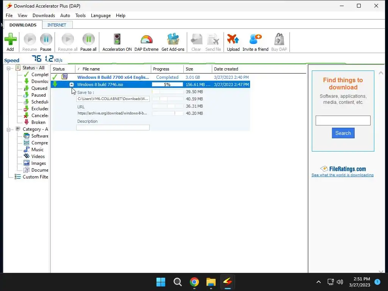Open File Explorer from taskbar

tap(211, 282)
